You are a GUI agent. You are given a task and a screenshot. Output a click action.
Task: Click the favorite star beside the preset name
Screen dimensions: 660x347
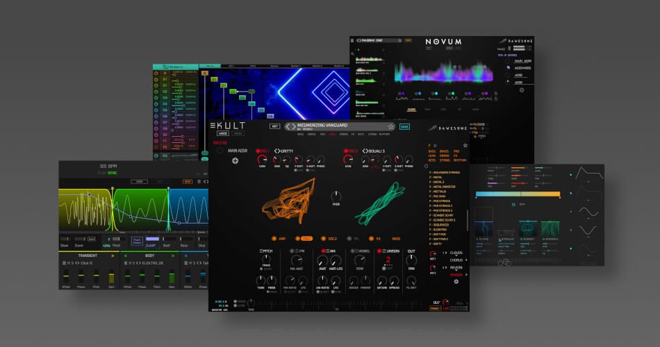tap(391, 126)
